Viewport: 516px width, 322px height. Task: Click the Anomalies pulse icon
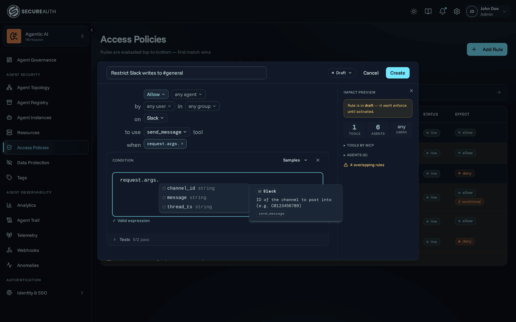9,265
